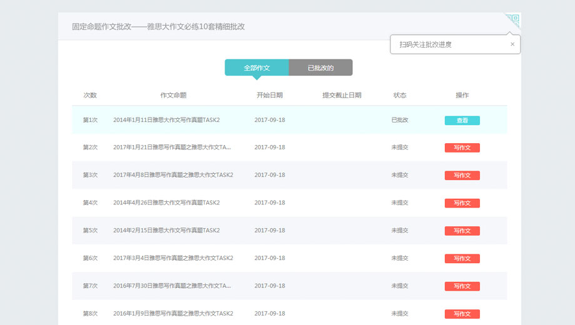Click 写作文 button for 第6次 row
Image resolution: width=575 pixels, height=325 pixels.
(x=462, y=258)
